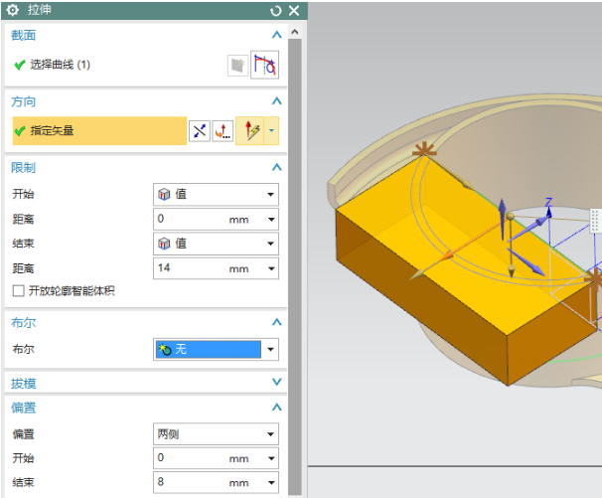Click the end distance field showing 14
The image size is (602, 498).
189,268
